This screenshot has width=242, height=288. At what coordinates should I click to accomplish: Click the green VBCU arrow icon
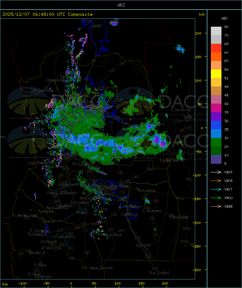[216, 198]
